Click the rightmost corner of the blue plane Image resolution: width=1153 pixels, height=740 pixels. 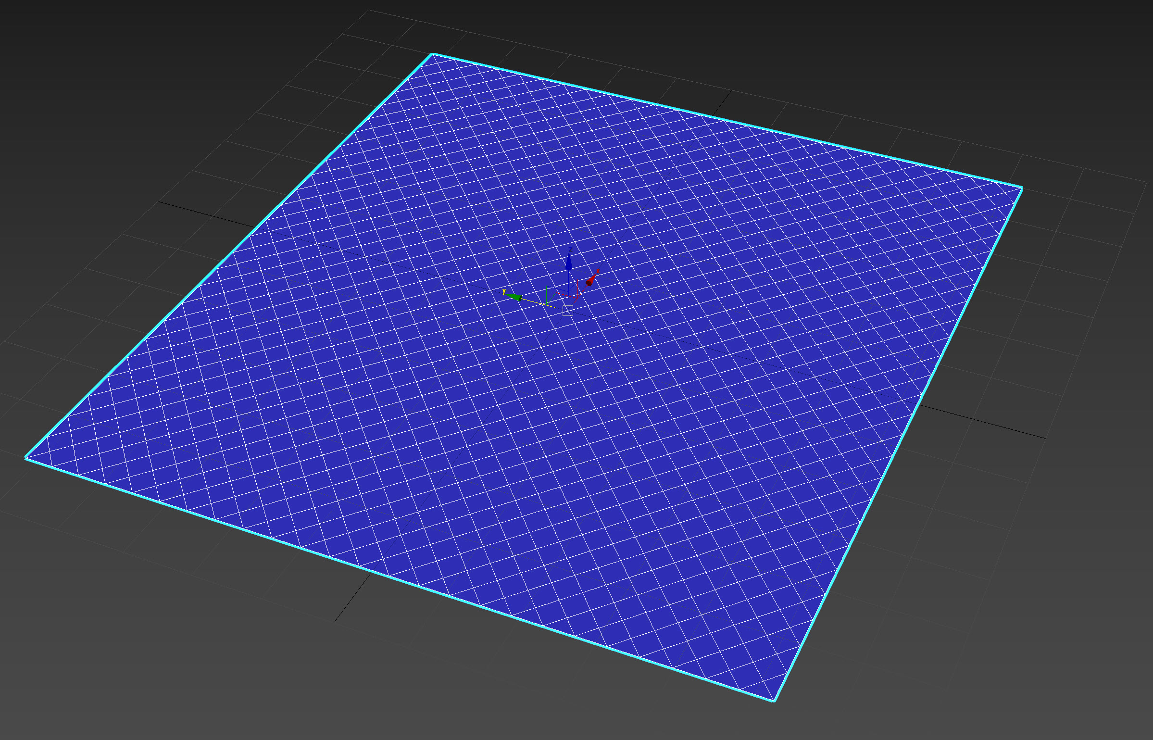point(1021,188)
